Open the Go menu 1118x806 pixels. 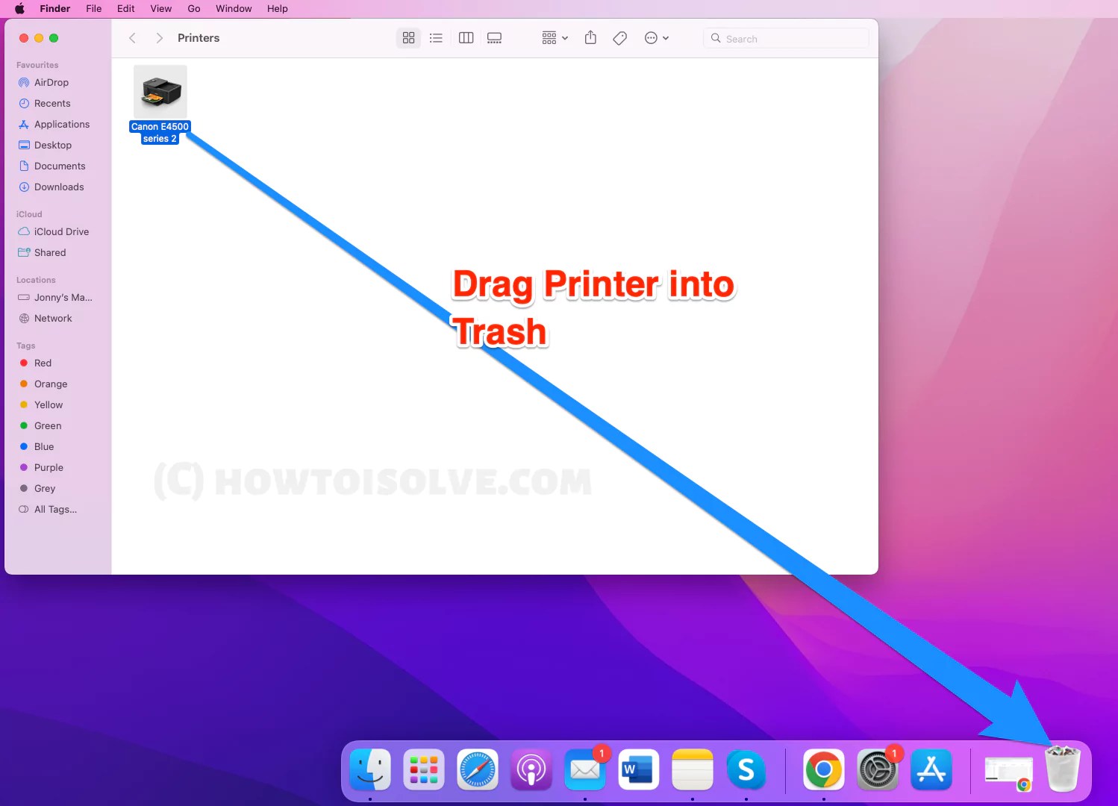tap(193, 8)
